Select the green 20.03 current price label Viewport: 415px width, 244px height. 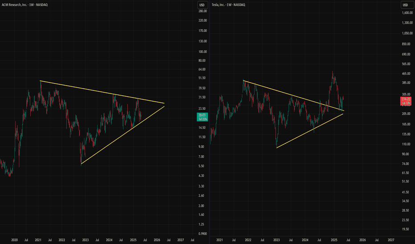pos(202,117)
